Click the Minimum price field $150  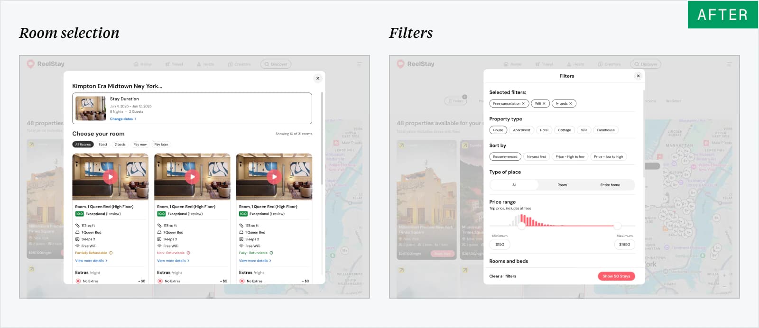500,244
